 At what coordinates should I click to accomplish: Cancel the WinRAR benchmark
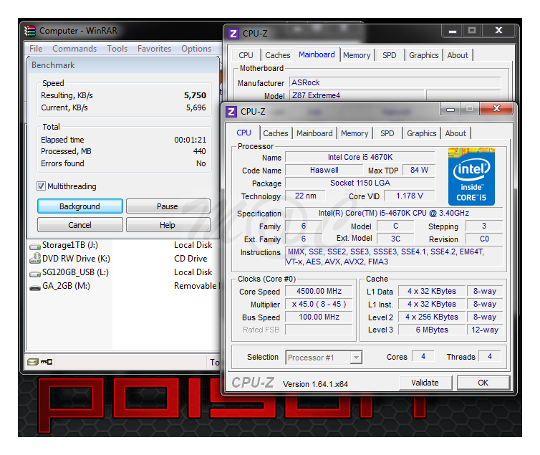click(80, 225)
